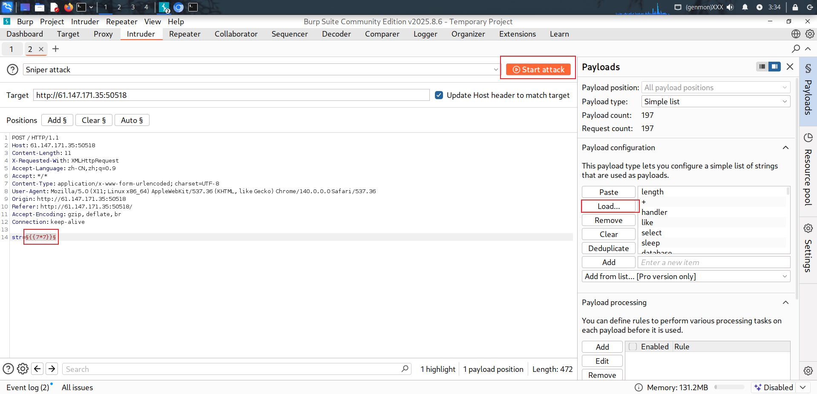Click the Clear § button
The image size is (817, 394).
pyautogui.click(x=94, y=120)
